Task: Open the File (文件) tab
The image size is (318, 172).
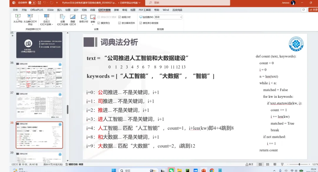Action: 15,10
